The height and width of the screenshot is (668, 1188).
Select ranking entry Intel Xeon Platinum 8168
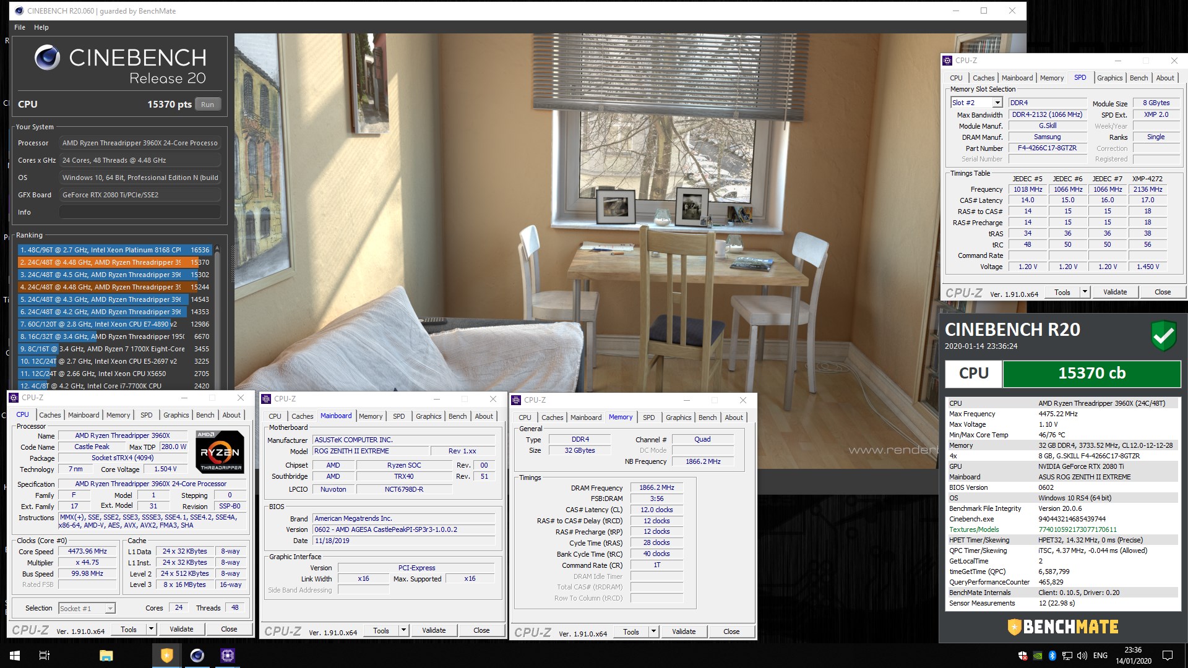pyautogui.click(x=115, y=250)
